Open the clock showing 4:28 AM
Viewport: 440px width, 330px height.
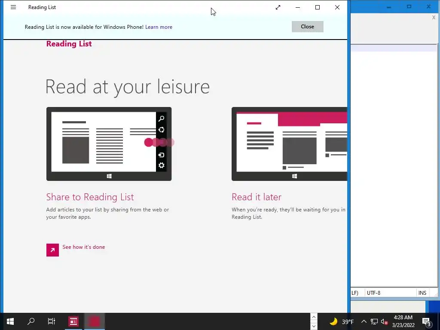pos(403,321)
